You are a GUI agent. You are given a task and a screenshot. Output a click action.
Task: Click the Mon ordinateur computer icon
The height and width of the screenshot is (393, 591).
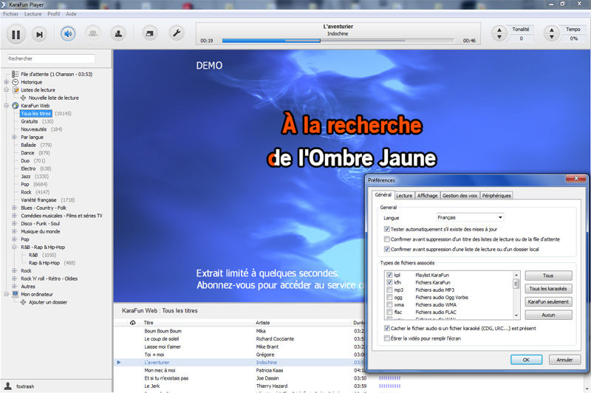15,294
